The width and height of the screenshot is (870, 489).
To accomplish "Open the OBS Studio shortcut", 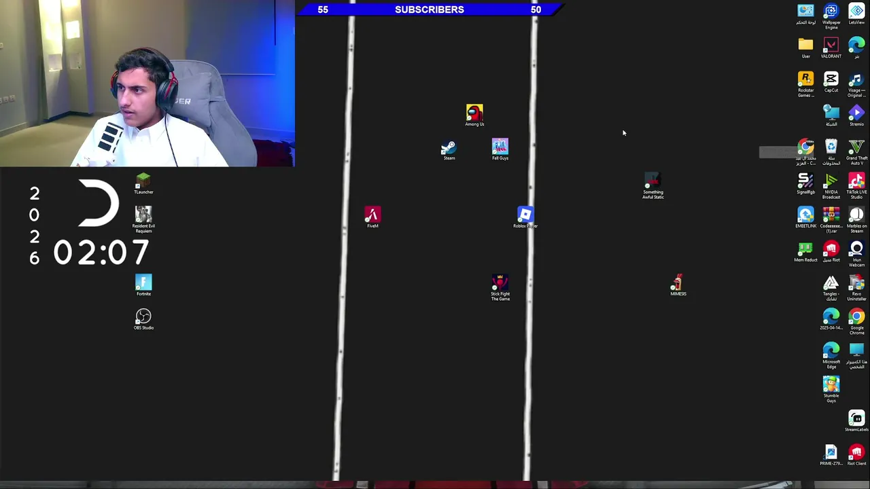I will (x=143, y=319).
